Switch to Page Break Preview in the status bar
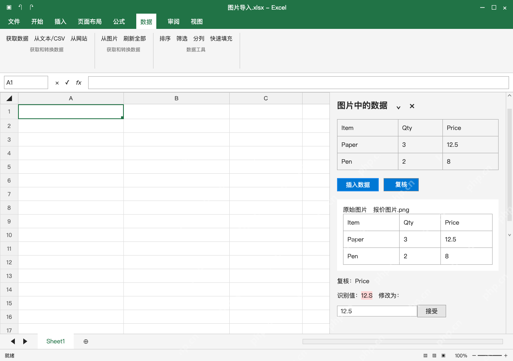 [444, 355]
